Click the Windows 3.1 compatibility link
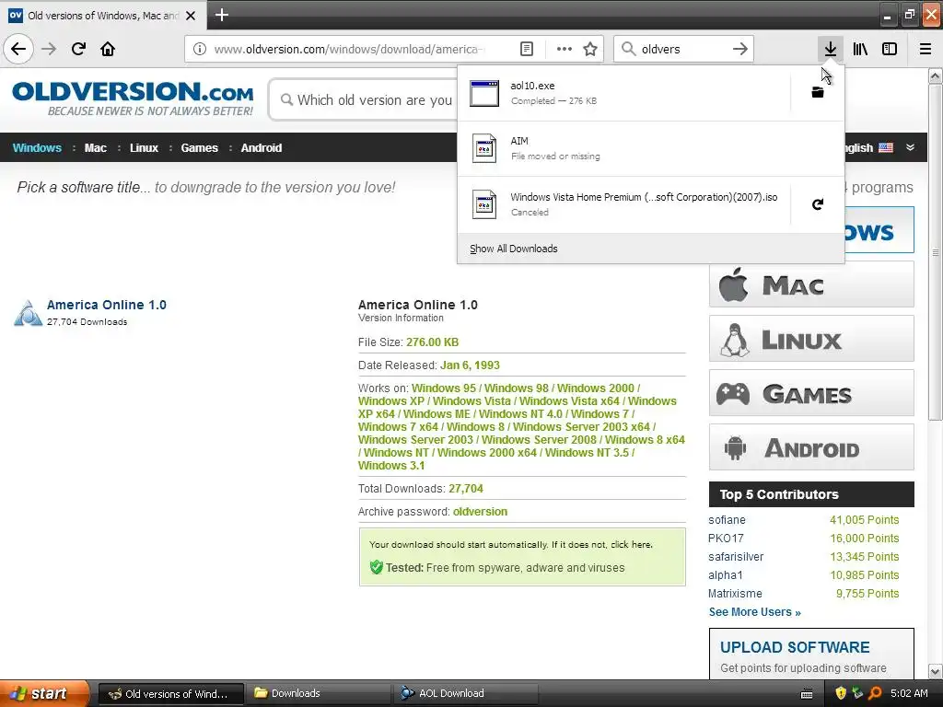 [390, 466]
